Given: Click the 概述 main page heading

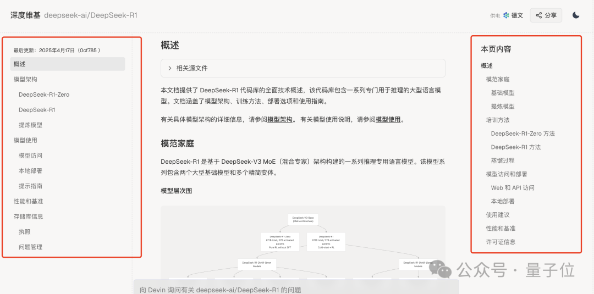Looking at the screenshot, I should point(170,46).
